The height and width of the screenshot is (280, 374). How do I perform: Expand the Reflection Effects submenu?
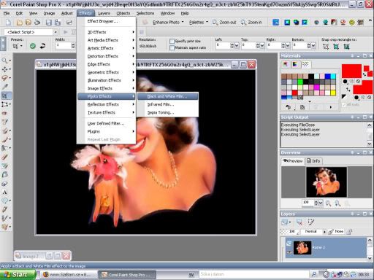[106, 104]
